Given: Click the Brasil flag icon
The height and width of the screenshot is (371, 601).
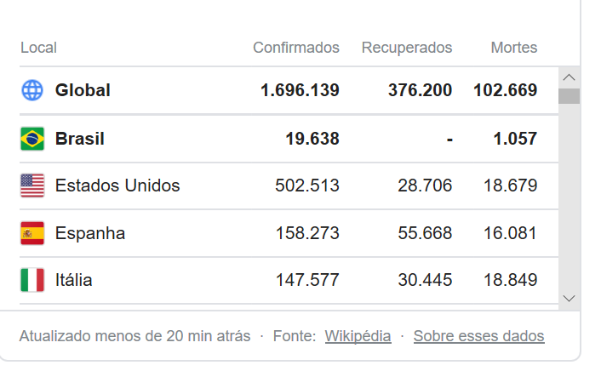Looking at the screenshot, I should point(32,139).
